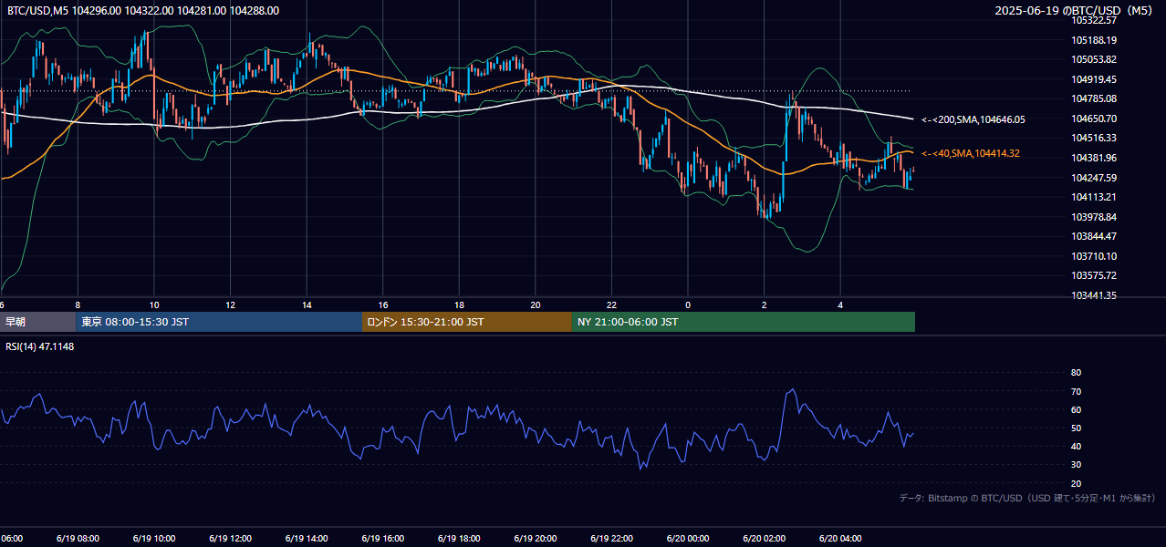Click the 6/20 00:00 time axis label
The image size is (1166, 547).
[x=688, y=539]
